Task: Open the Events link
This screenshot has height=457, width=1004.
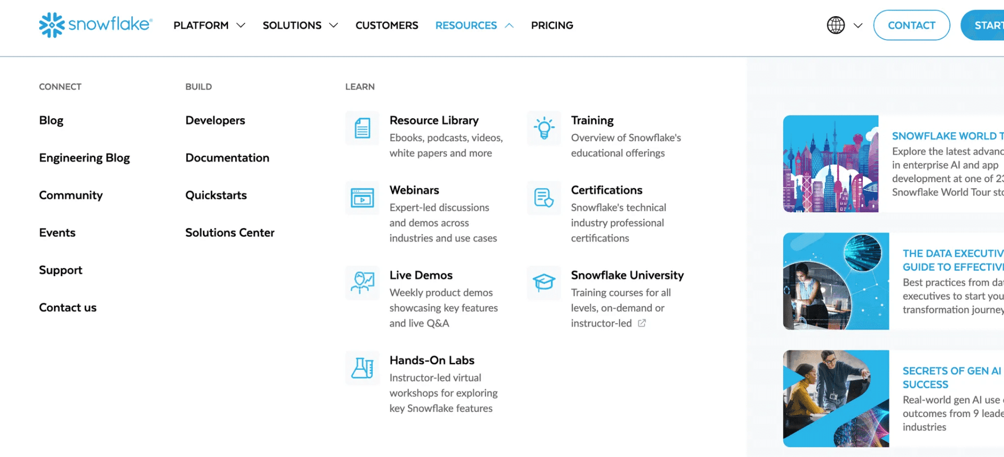Action: point(58,233)
